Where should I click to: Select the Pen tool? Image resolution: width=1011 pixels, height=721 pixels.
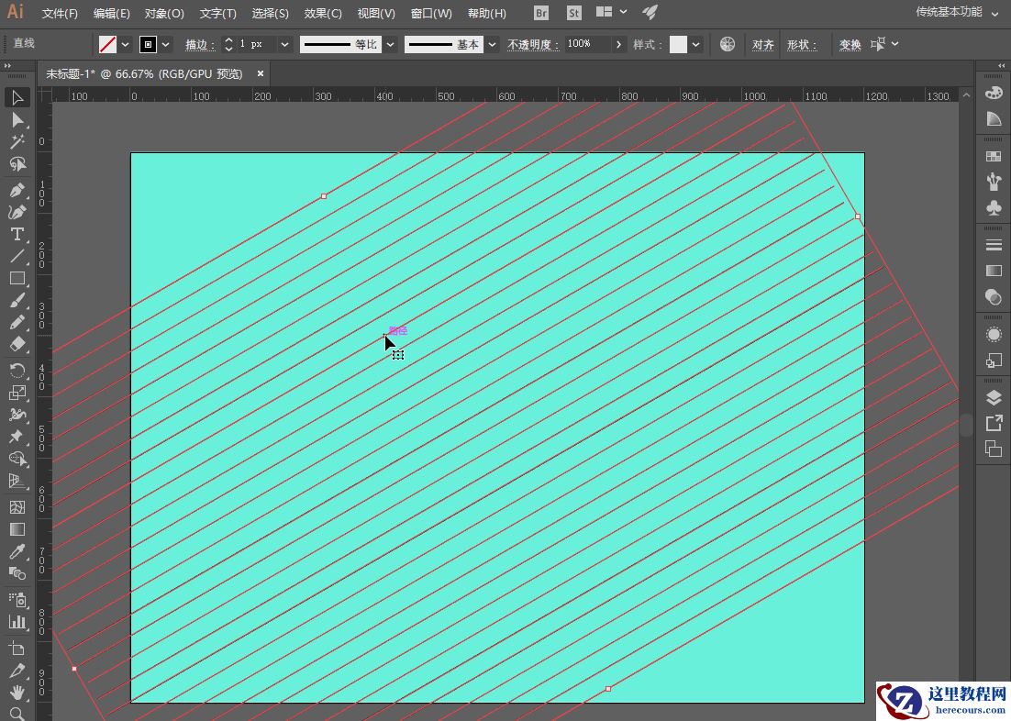coord(17,189)
